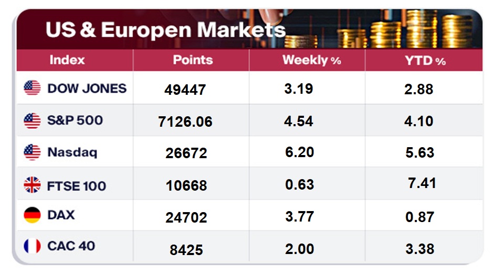Select the German flag beside DAX
495x276 pixels.
(32, 215)
